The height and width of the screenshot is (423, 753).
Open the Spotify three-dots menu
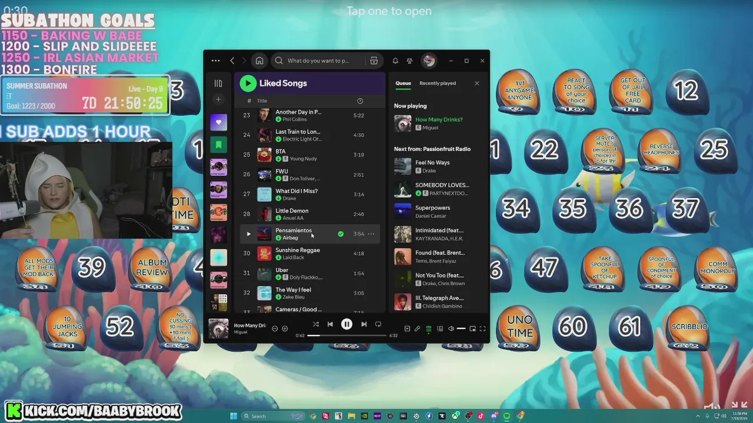(215, 61)
